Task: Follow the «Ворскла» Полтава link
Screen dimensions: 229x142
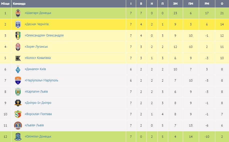Action: [38, 114]
